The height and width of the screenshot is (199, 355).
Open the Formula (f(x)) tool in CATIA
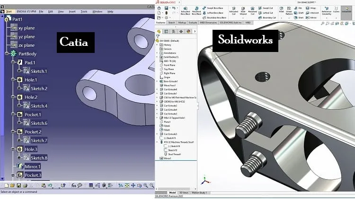click(73, 185)
